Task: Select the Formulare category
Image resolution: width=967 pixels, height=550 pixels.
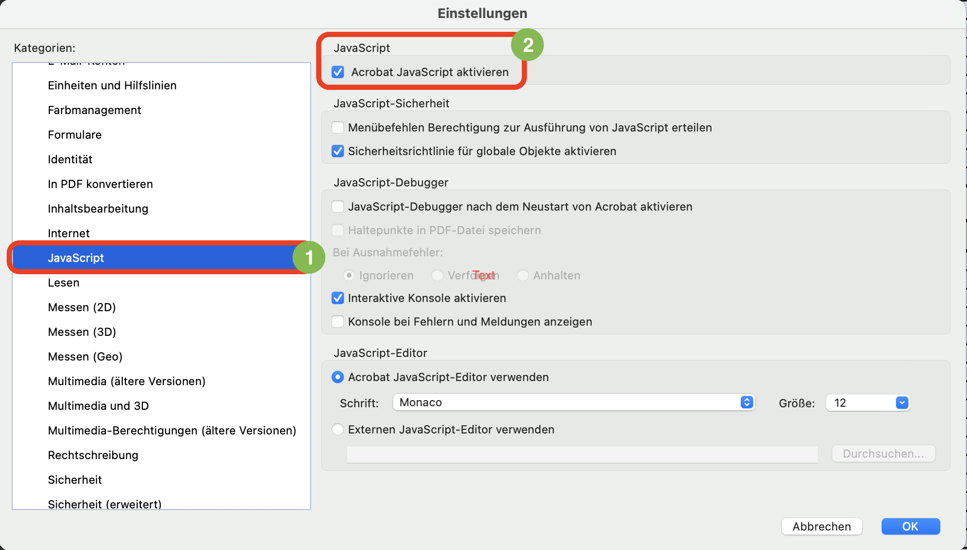Action: [75, 135]
